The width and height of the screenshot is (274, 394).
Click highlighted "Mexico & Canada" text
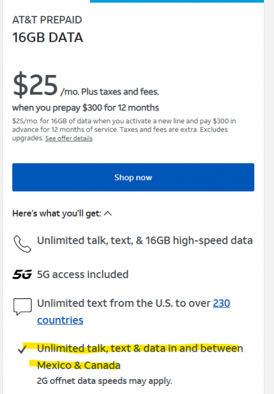tap(79, 365)
